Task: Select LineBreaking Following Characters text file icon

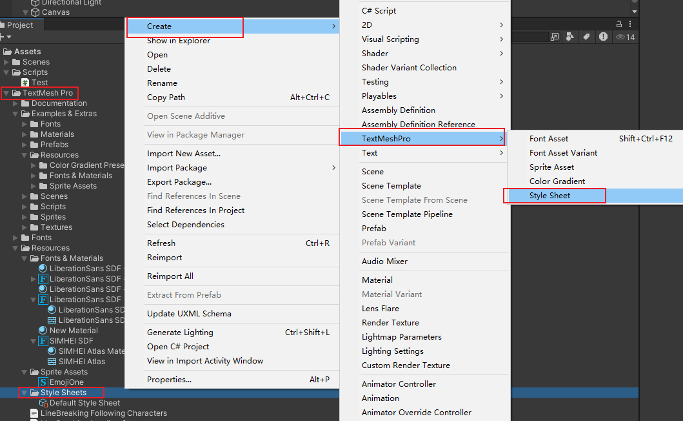Action: [34, 413]
